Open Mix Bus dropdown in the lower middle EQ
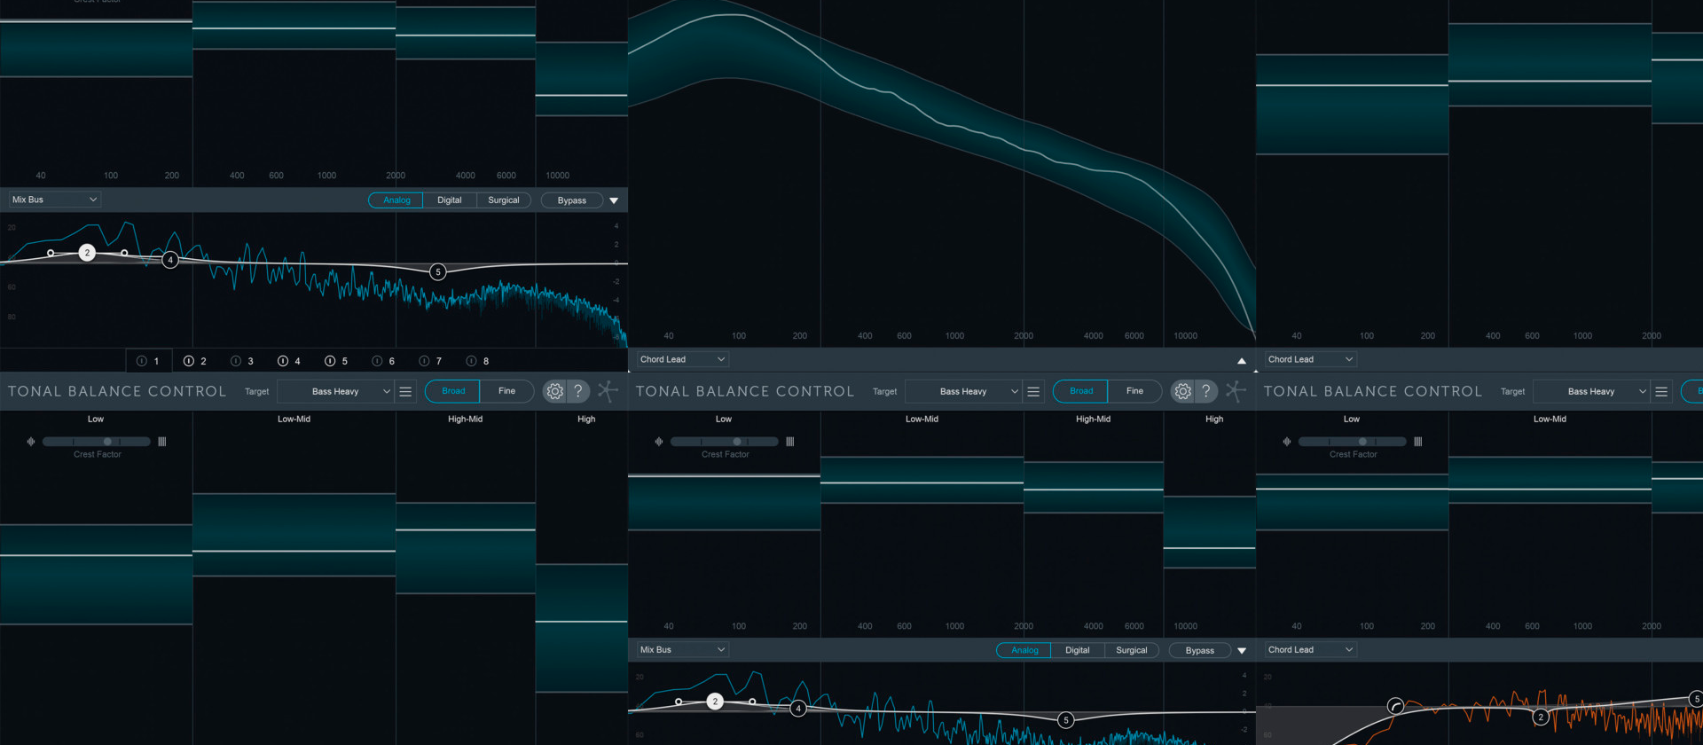The height and width of the screenshot is (745, 1703). [x=683, y=649]
